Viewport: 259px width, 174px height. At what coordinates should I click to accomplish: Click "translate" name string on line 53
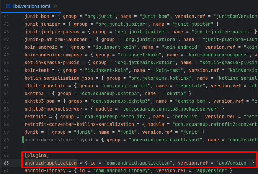(x=190, y=86)
